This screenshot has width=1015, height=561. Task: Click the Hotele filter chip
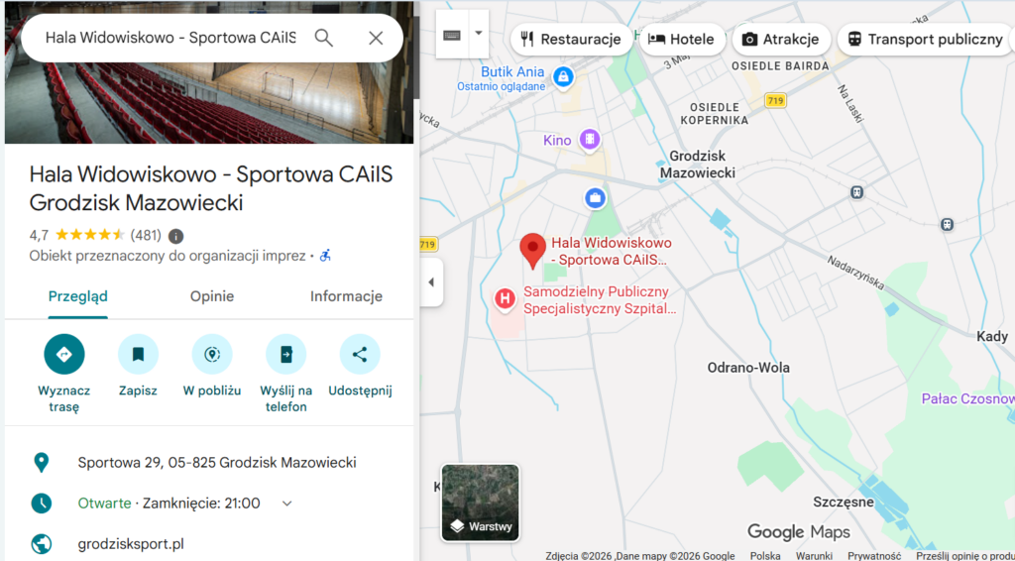[x=682, y=39]
